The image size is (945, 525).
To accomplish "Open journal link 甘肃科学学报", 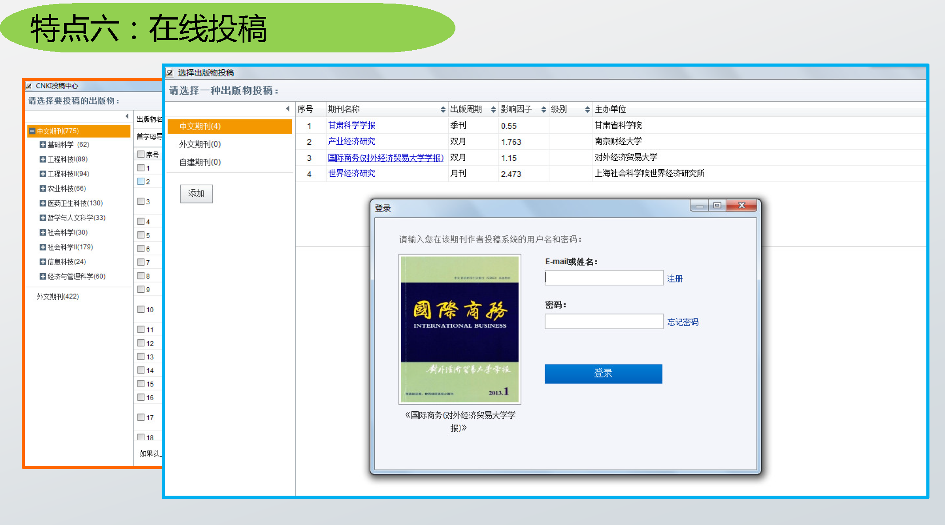I will pos(351,125).
